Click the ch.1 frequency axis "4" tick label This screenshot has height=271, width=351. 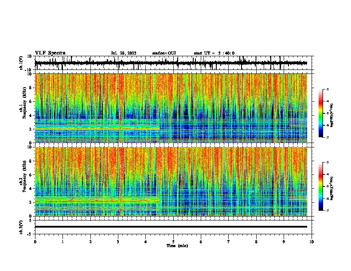pos(31,116)
